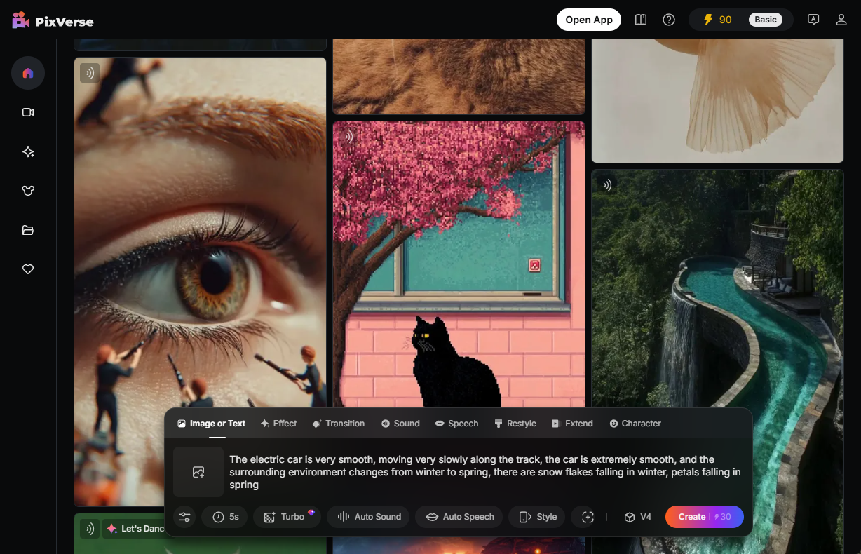Open the Home sidebar icon
The image size is (861, 554).
(28, 73)
